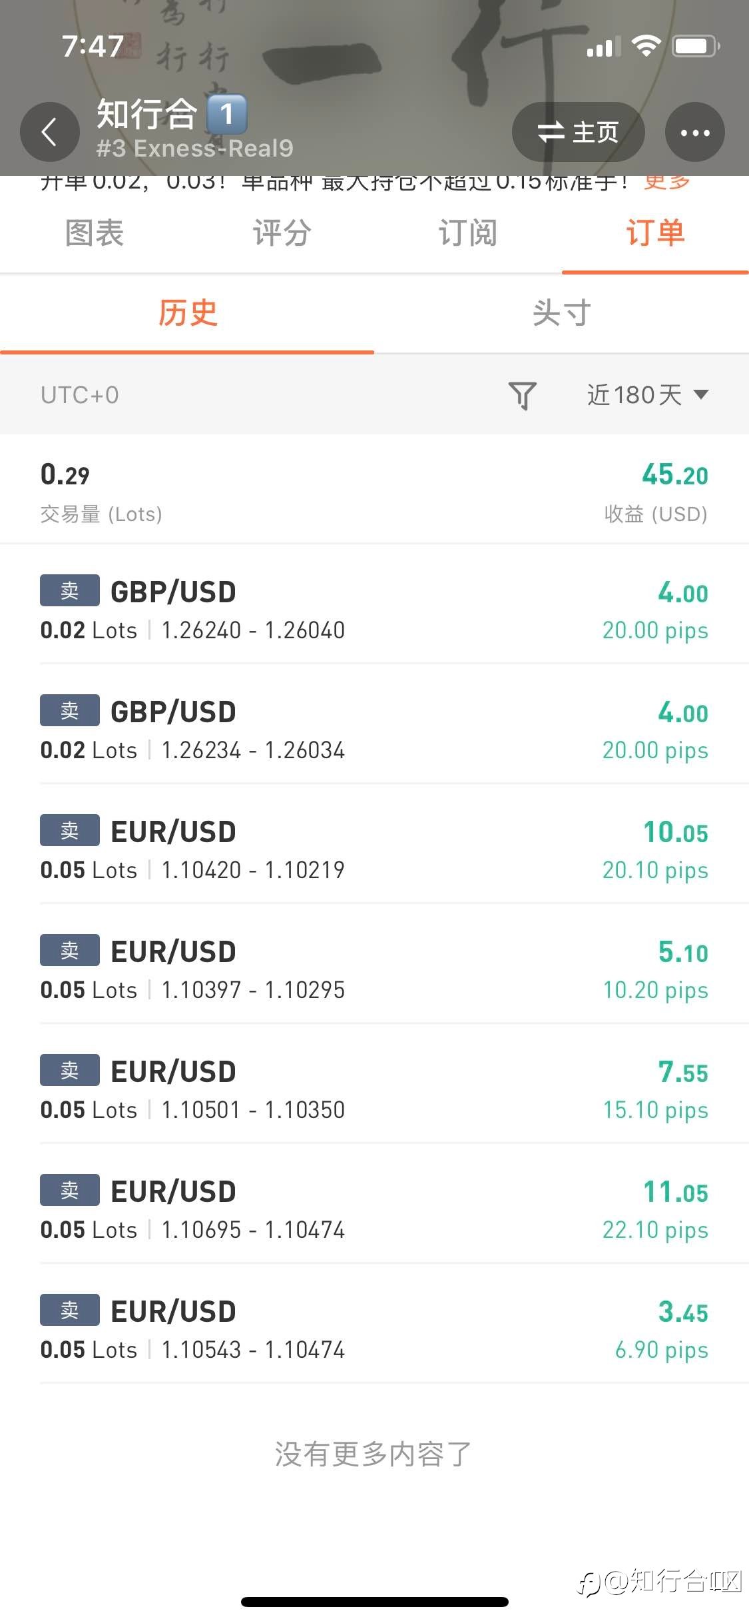The height and width of the screenshot is (1623, 749).
Task: Switch to the 头寸 sub-tab
Action: (x=561, y=313)
